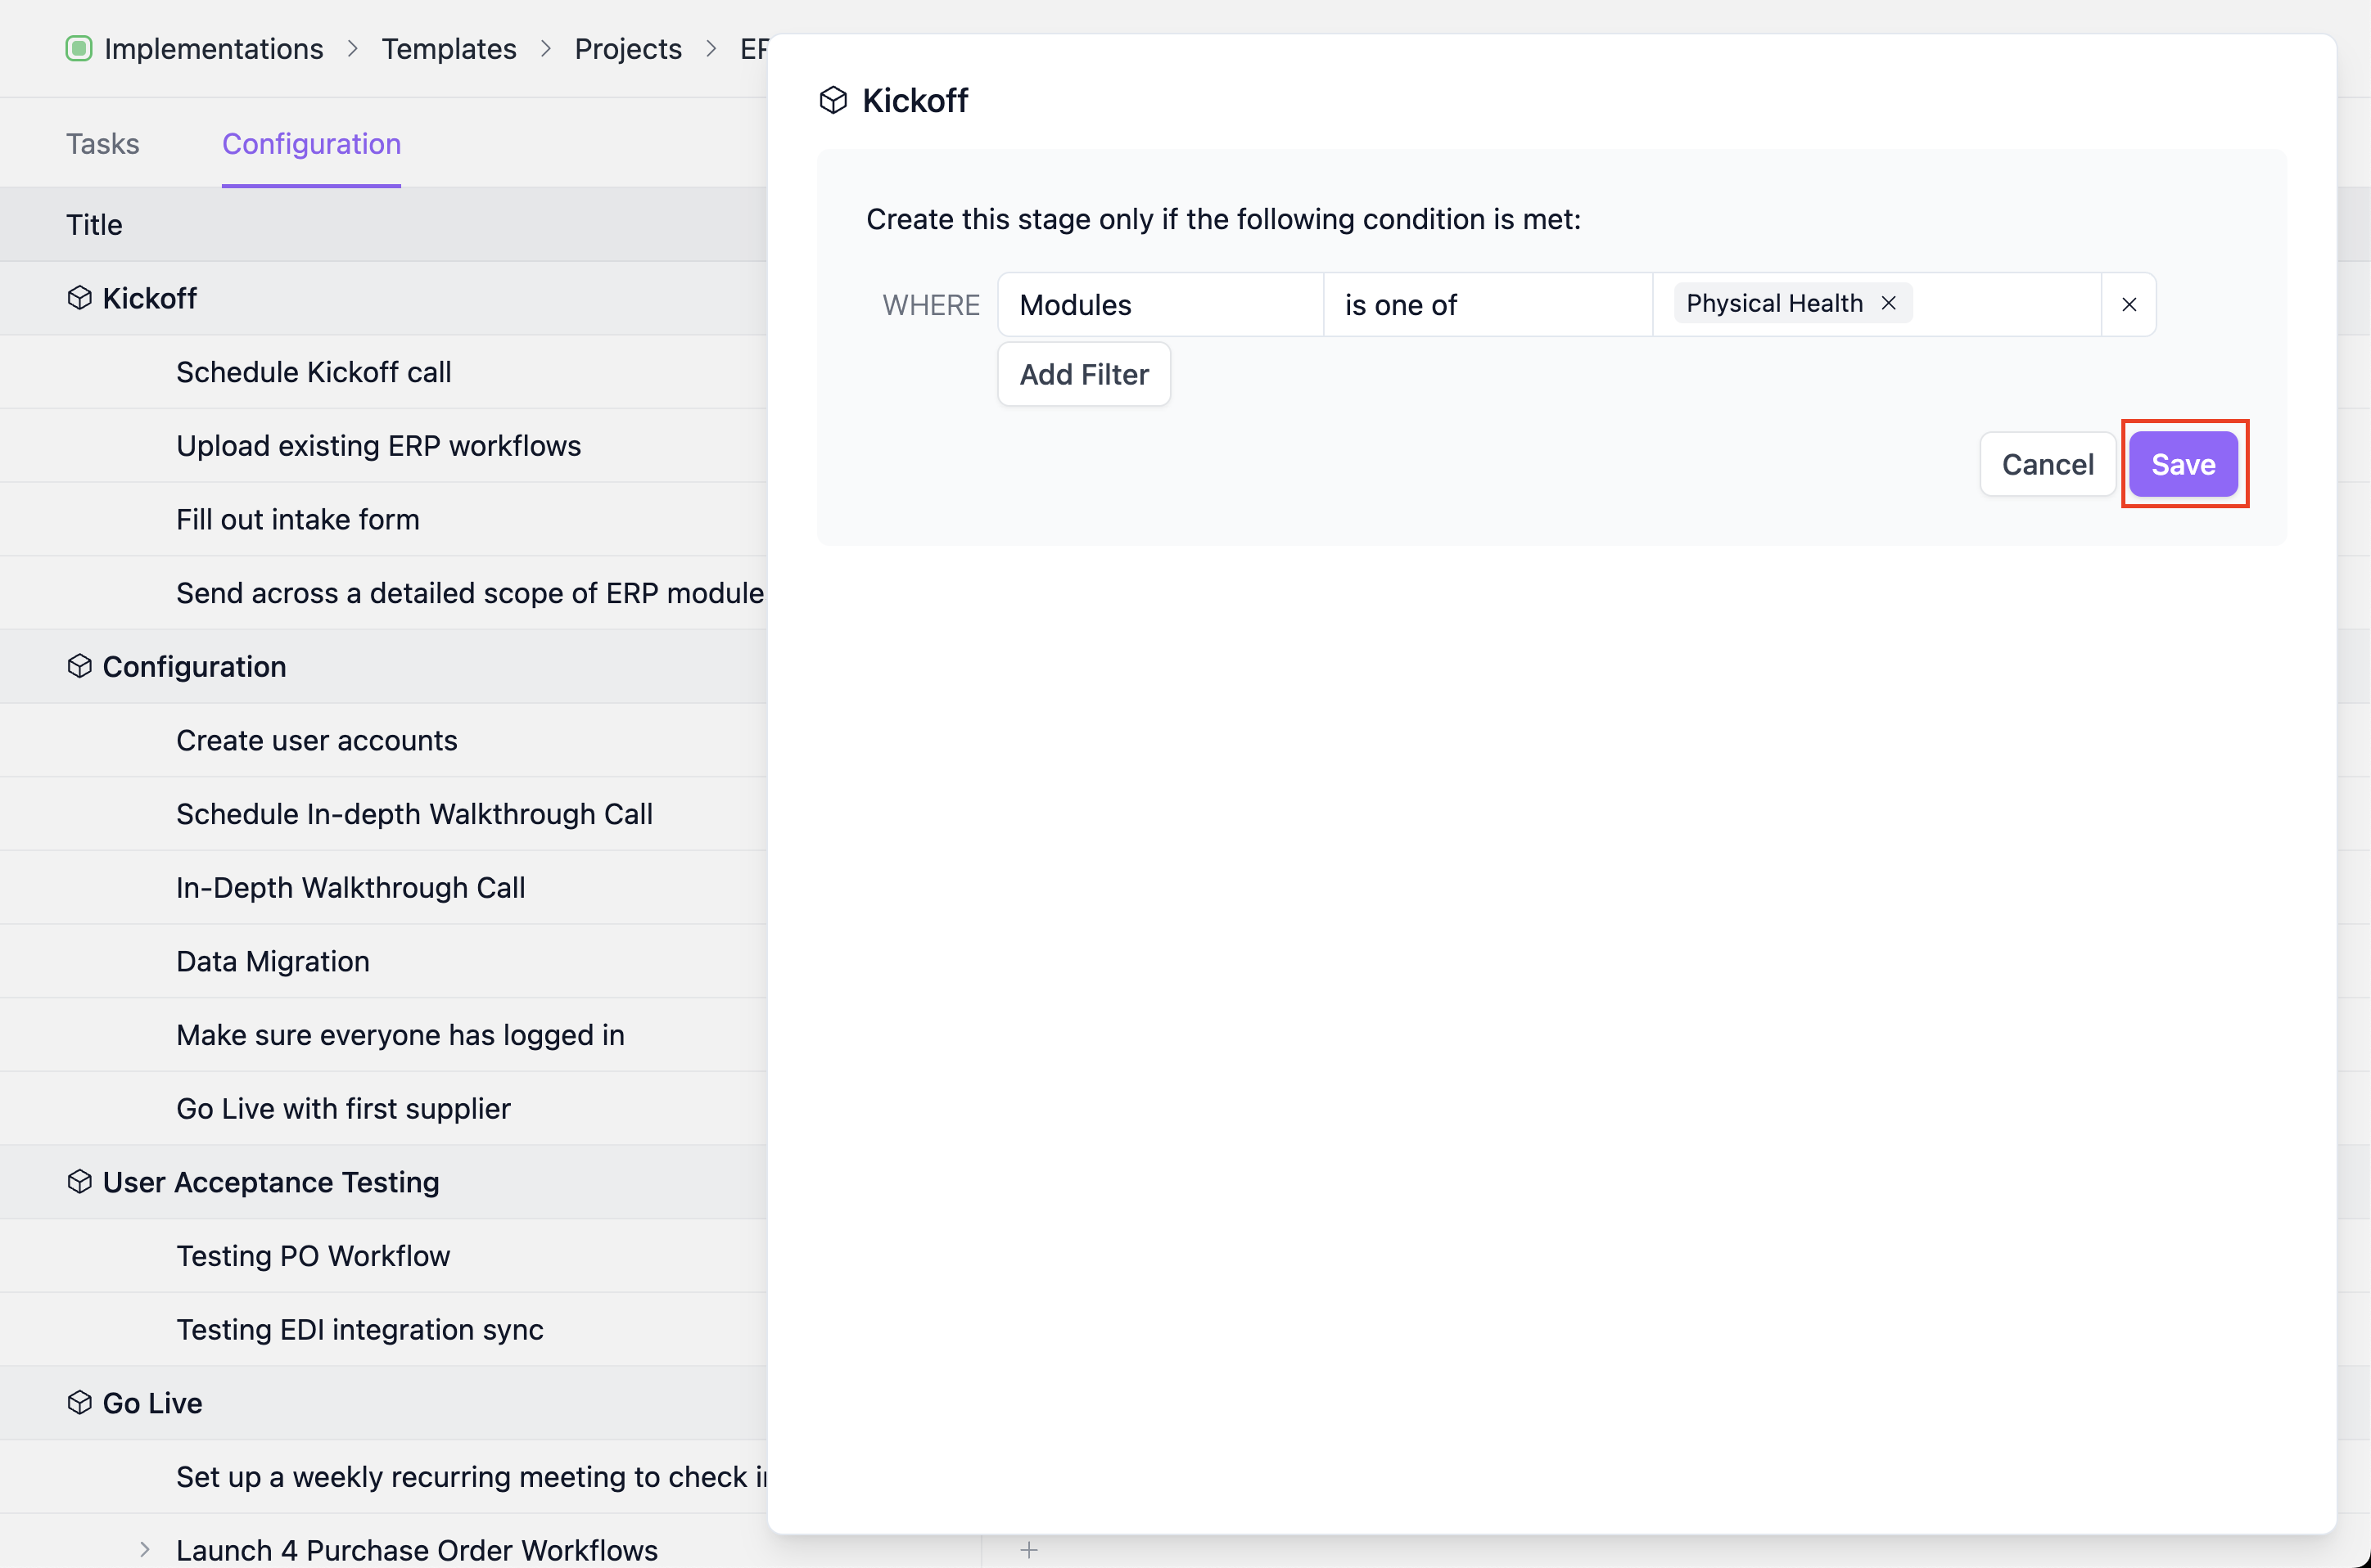Viewport: 2371px width, 1568px height.
Task: Click the green Implementations breadcrumb icon
Action: pyautogui.click(x=79, y=48)
